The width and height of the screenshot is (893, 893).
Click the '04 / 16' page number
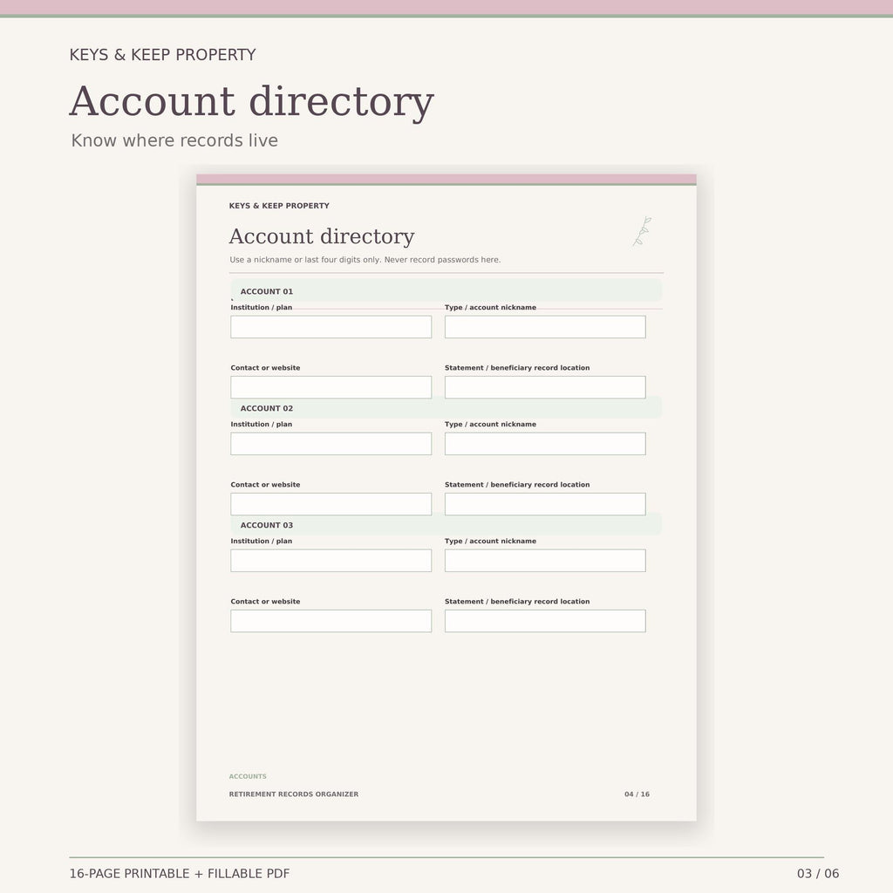(x=637, y=794)
